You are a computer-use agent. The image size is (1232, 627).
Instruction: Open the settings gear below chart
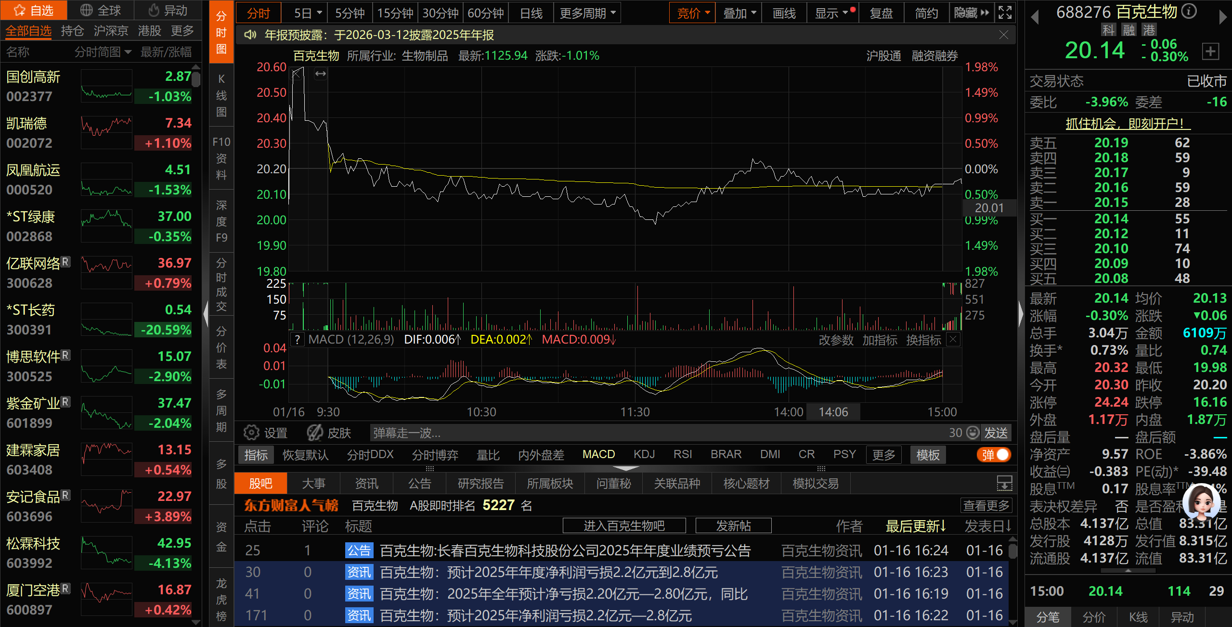251,433
